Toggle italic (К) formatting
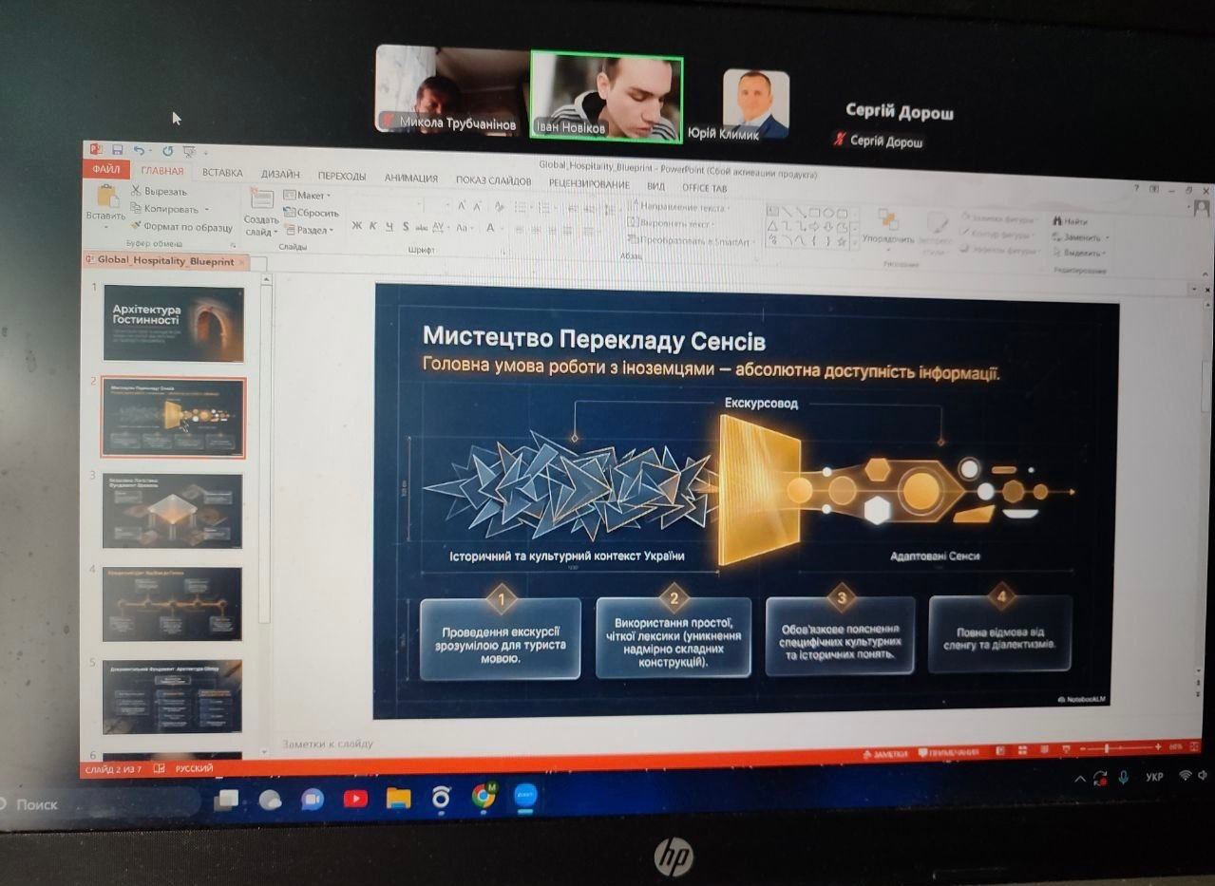1215x886 pixels. coord(373,226)
